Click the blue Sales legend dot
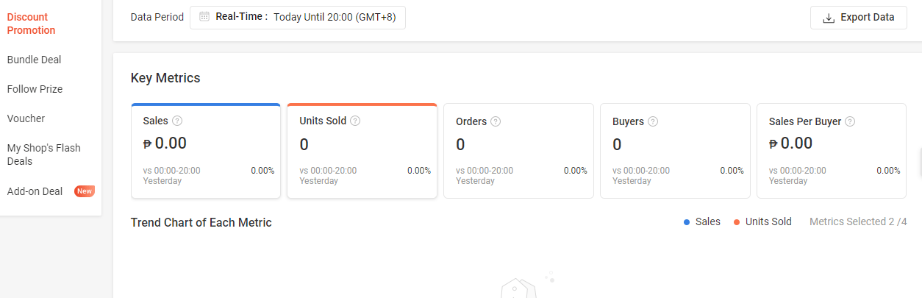This screenshot has height=298, width=922. pyautogui.click(x=687, y=221)
